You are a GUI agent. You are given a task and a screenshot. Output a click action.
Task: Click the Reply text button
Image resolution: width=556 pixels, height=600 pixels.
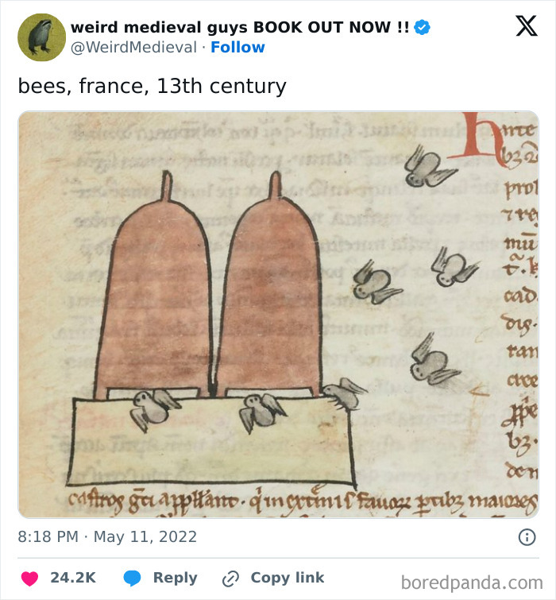pyautogui.click(x=175, y=578)
